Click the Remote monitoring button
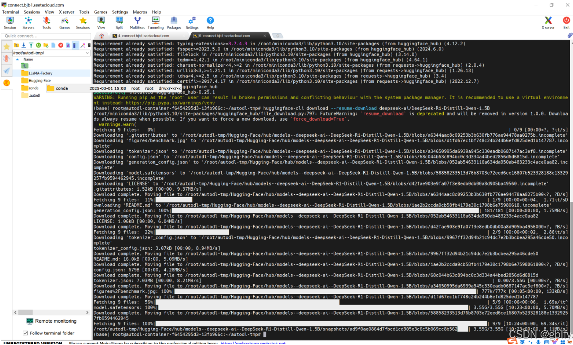Image resolution: width=573 pixels, height=345 pixels. coord(51,321)
